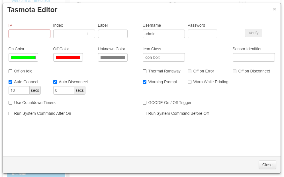The height and width of the screenshot is (177, 284).
Task: Click the Username field containing admin
Action: pos(164,34)
